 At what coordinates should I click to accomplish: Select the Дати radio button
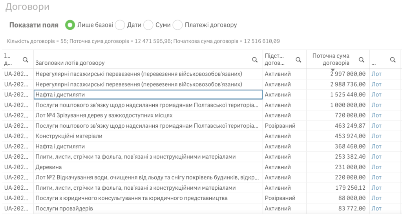(120, 25)
